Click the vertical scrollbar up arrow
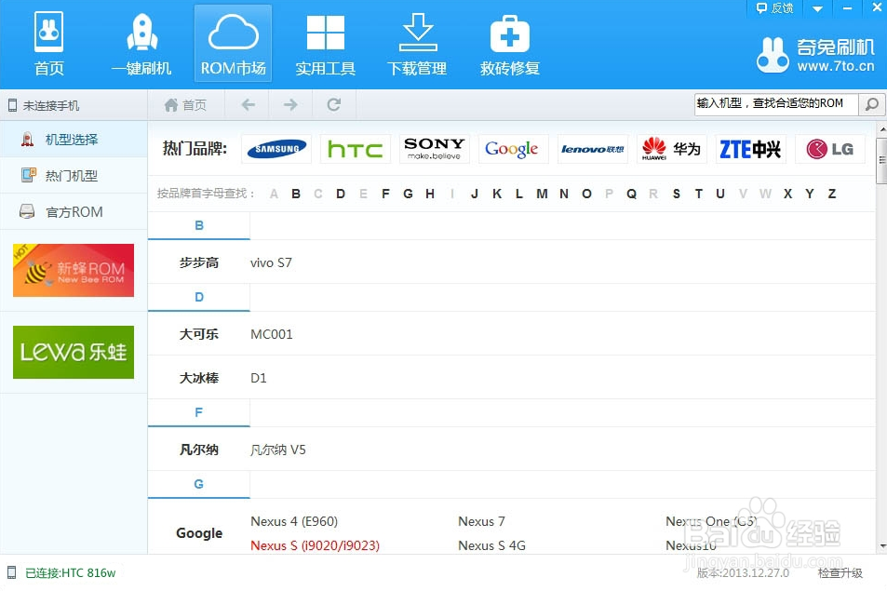Screen dimensions: 887x591 (x=882, y=130)
